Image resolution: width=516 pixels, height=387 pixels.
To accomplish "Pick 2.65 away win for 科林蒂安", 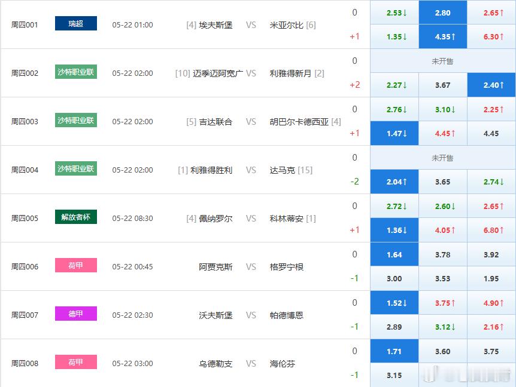I will coord(491,206).
